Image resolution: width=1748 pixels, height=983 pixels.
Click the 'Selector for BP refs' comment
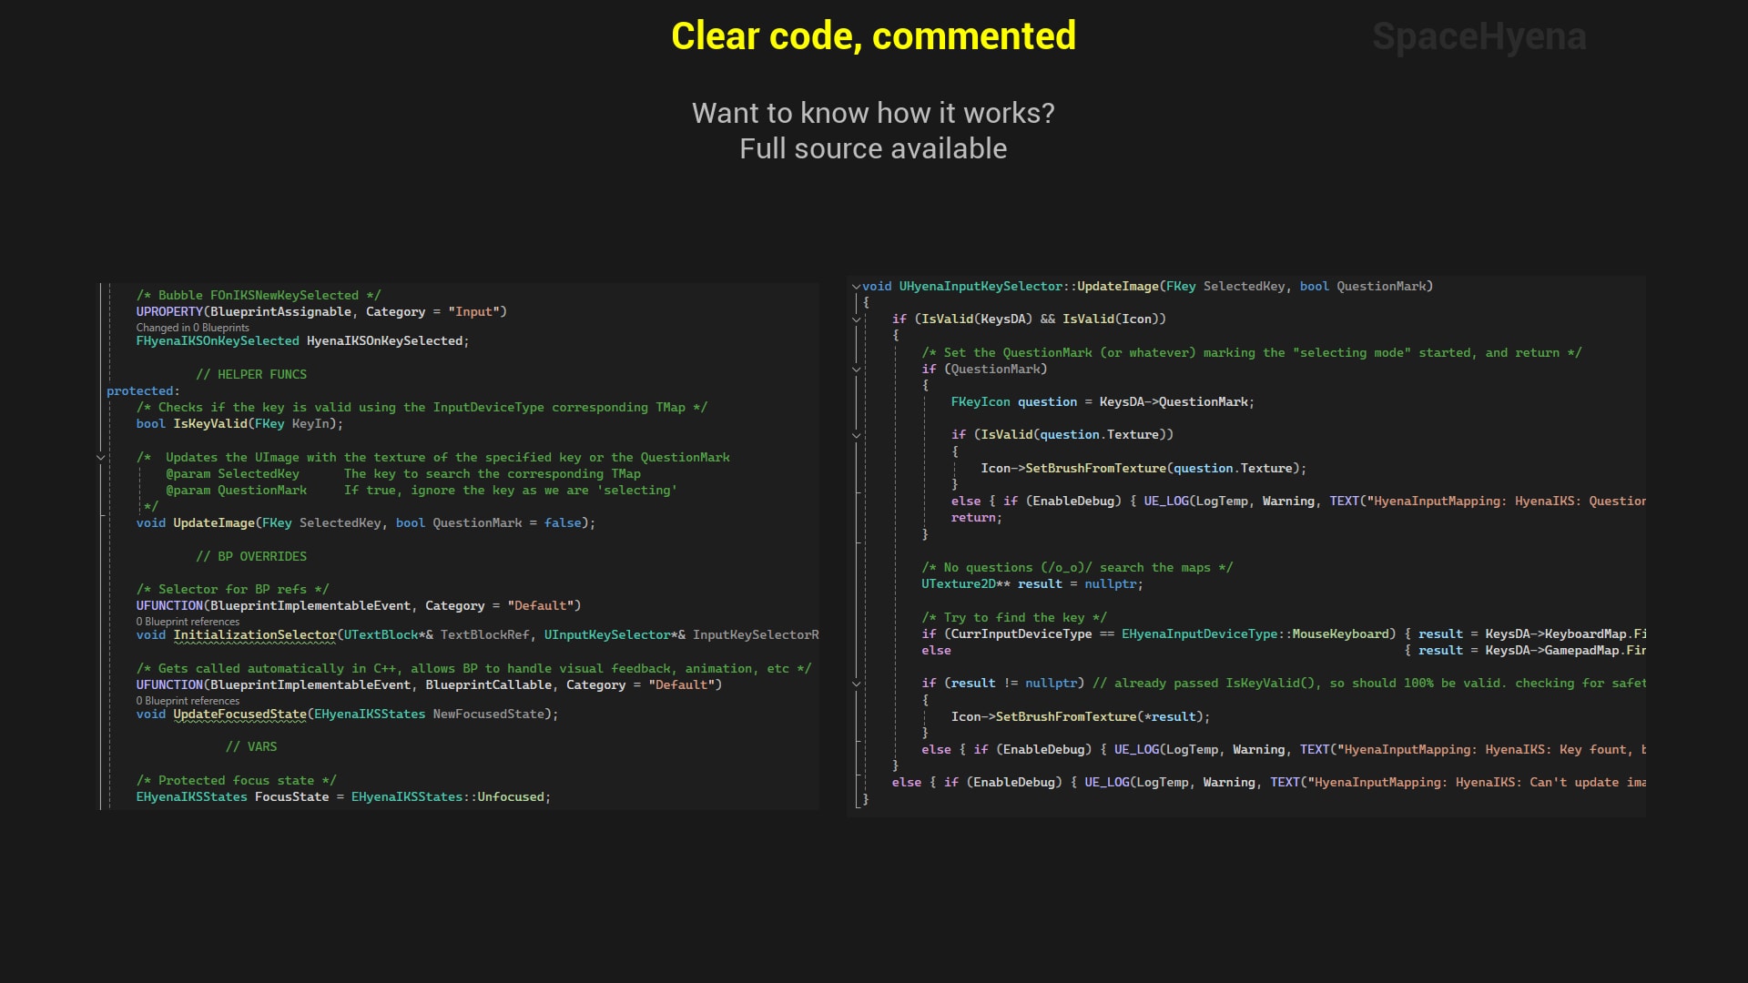coord(232,590)
